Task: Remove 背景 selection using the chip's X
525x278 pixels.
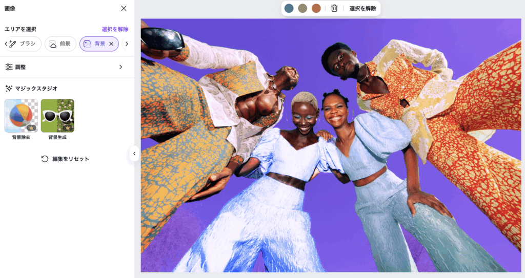Action: [111, 44]
